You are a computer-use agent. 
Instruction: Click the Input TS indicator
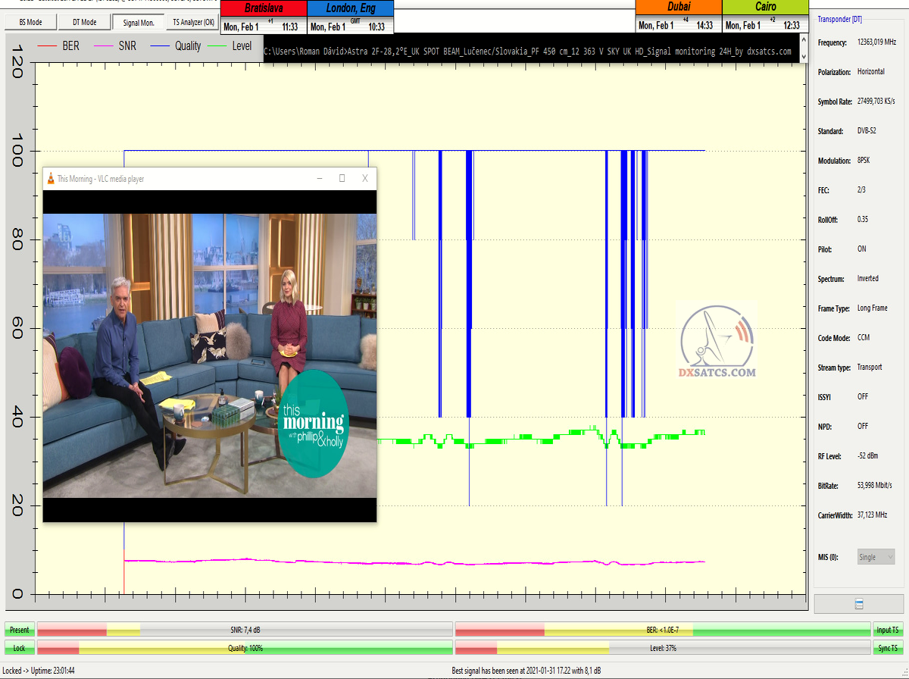(x=888, y=630)
